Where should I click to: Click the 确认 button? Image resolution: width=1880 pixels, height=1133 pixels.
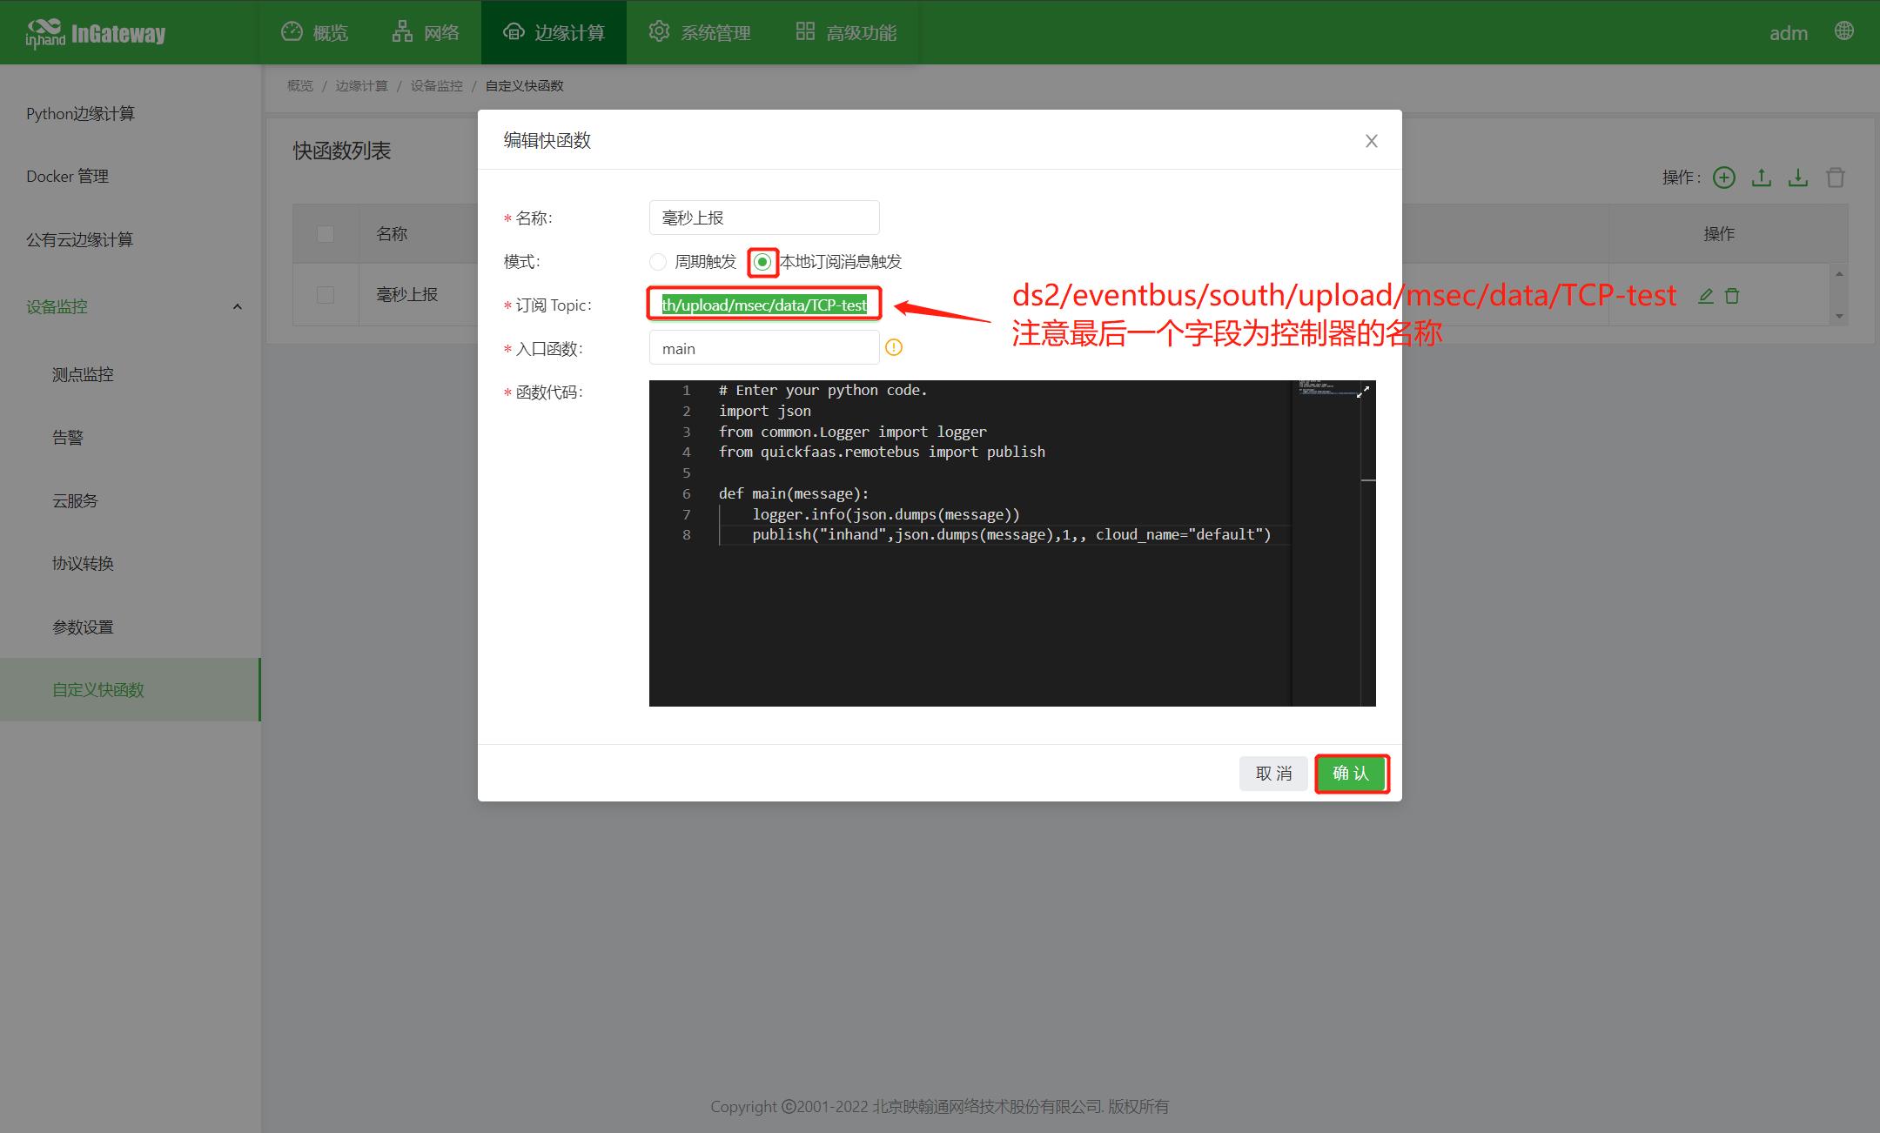[1351, 774]
